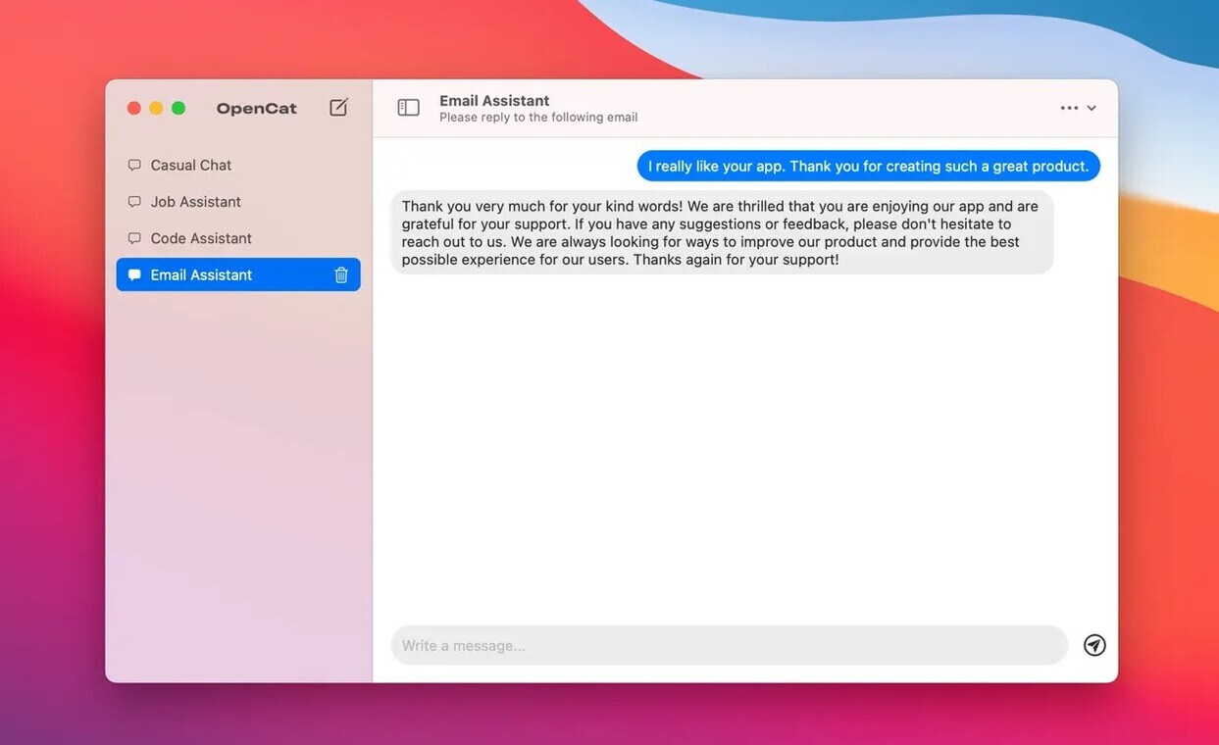Image resolution: width=1219 pixels, height=745 pixels.
Task: Click the blue user message bubble
Action: [868, 166]
